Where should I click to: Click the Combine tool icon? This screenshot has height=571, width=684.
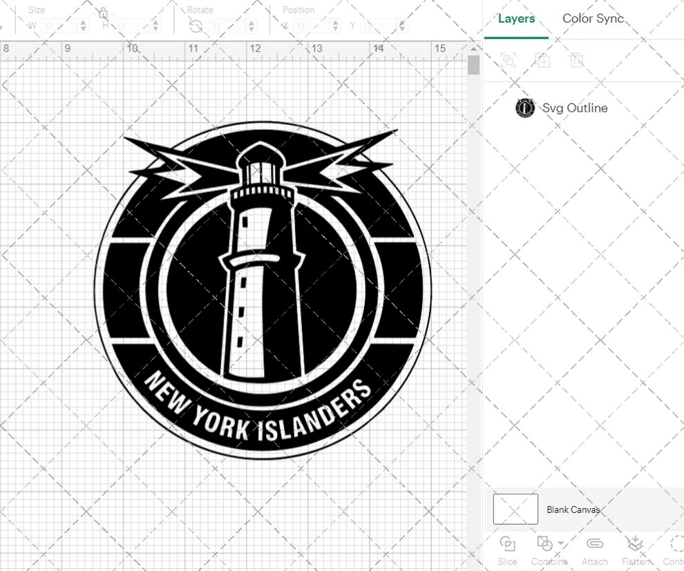546,543
